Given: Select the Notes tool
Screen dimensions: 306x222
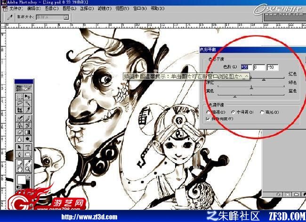Looking at the screenshot, I should pos(19,162).
